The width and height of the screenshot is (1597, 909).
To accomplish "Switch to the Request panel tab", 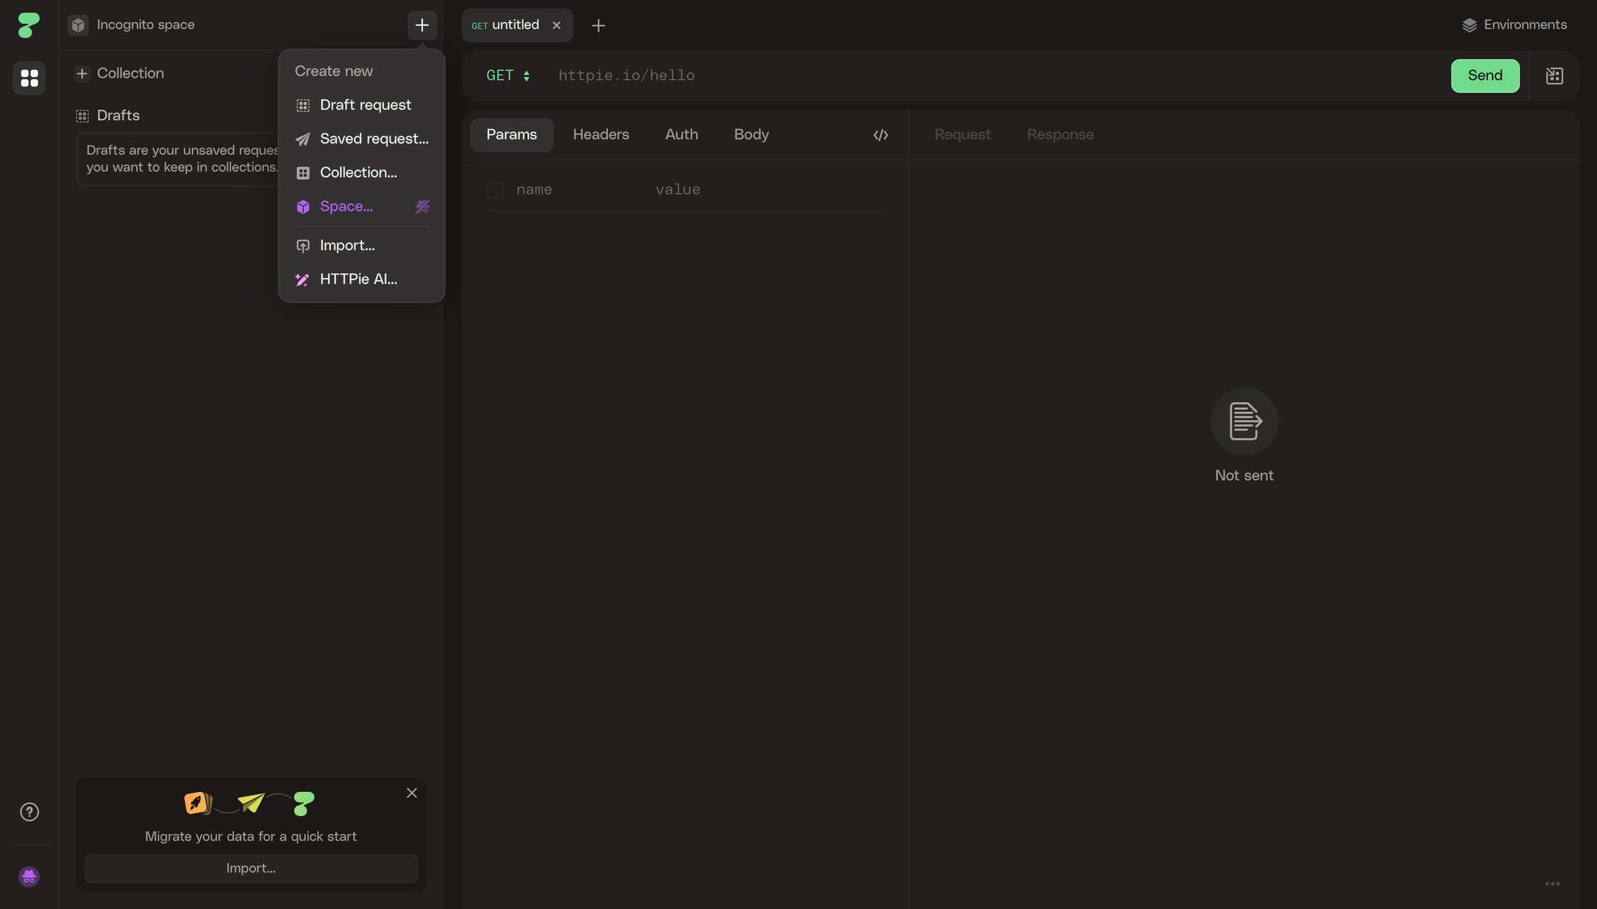I will point(962,135).
